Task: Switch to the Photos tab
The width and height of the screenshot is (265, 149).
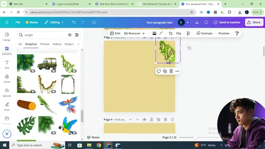Action: coord(45,44)
